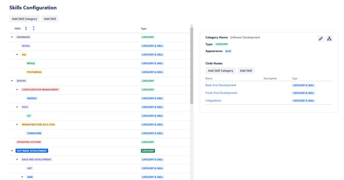Viewport: 344px width, 180px height.
Task: Click the tree list vertical scrollbar thumb
Action: pyautogui.click(x=192, y=65)
